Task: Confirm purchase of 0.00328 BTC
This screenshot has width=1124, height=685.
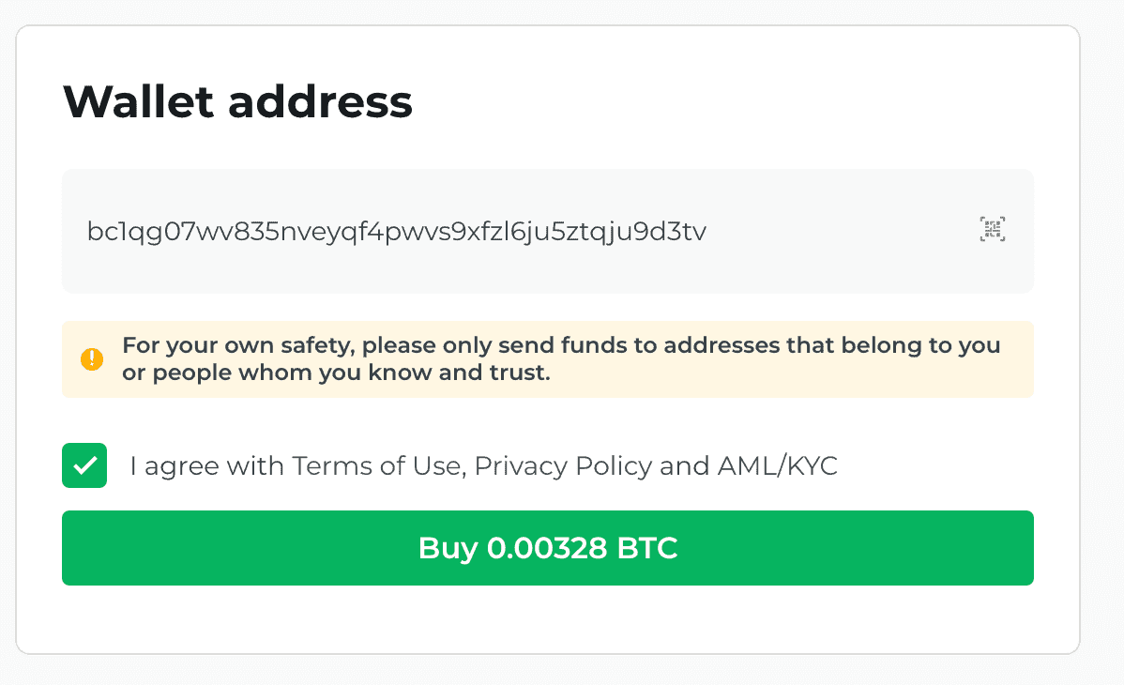Action: click(547, 548)
